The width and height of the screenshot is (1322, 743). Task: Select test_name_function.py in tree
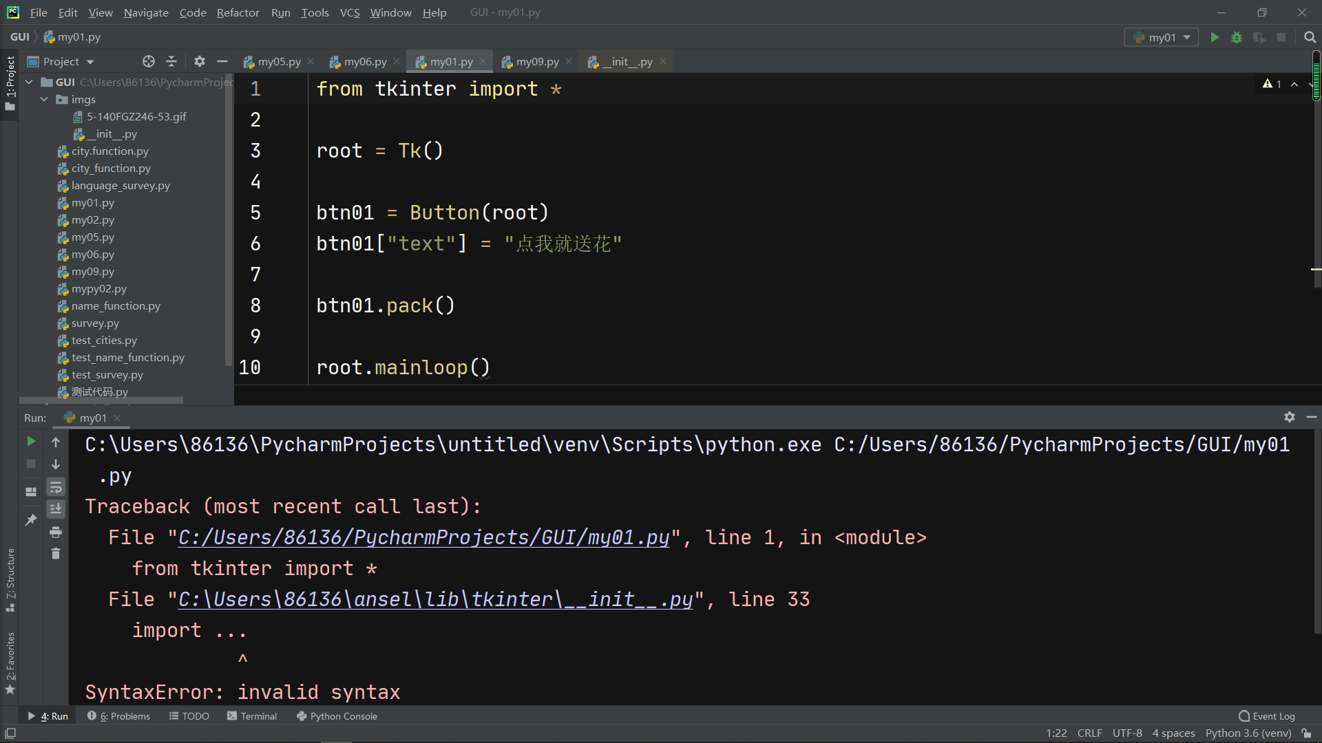[128, 357]
